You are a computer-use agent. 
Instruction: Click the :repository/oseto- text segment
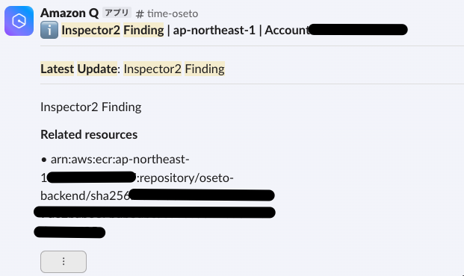(x=185, y=178)
